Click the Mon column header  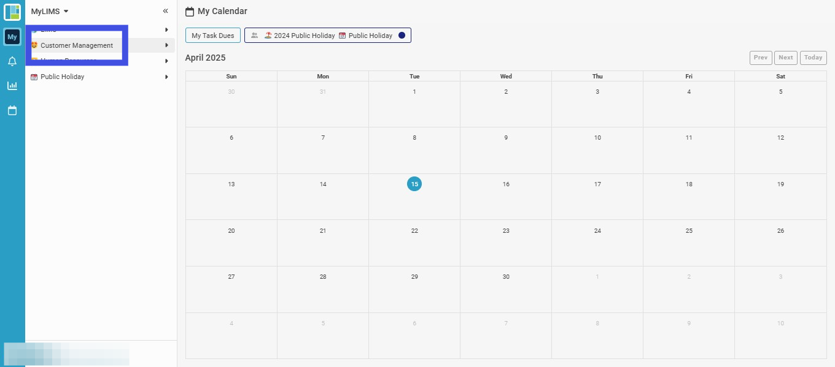tap(323, 77)
